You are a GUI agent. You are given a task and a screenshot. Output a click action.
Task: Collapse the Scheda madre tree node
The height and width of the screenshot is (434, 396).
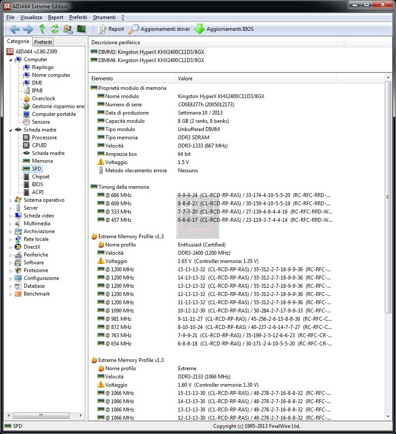click(10, 130)
